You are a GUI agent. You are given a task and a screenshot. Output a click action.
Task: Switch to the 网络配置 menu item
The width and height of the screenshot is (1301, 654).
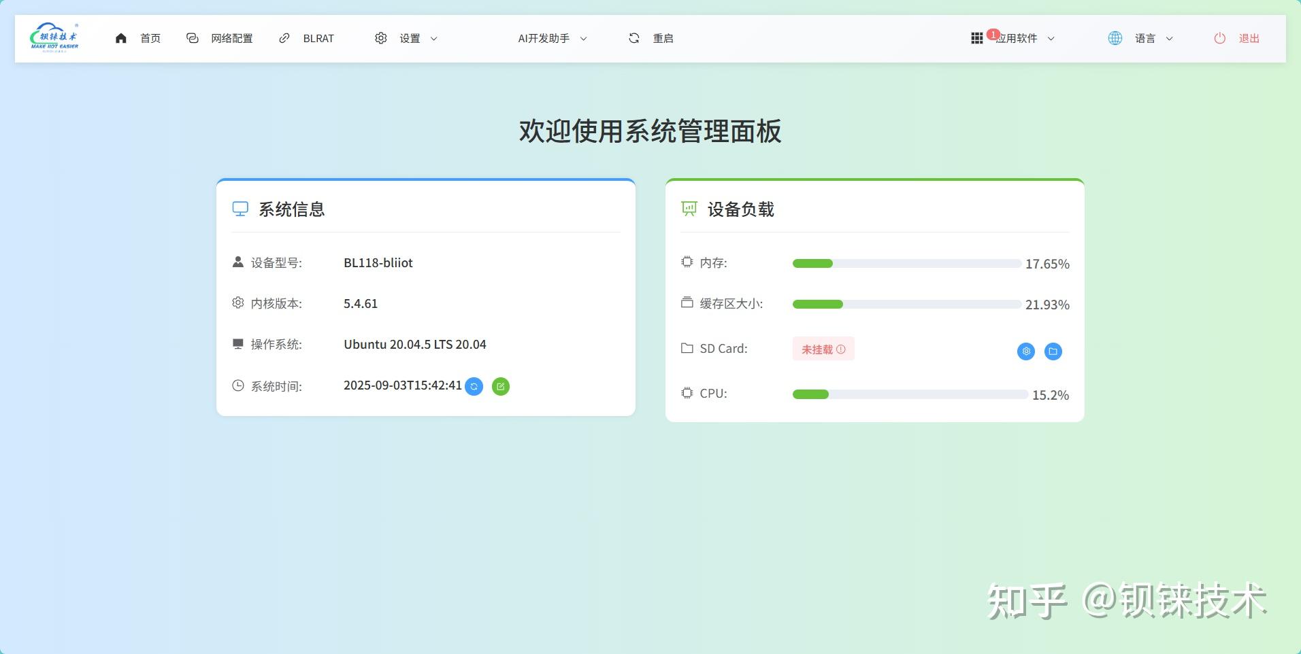(231, 38)
